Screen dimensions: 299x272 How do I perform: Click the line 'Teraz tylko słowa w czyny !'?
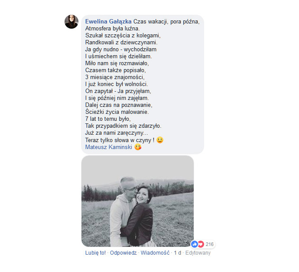pyautogui.click(x=120, y=140)
